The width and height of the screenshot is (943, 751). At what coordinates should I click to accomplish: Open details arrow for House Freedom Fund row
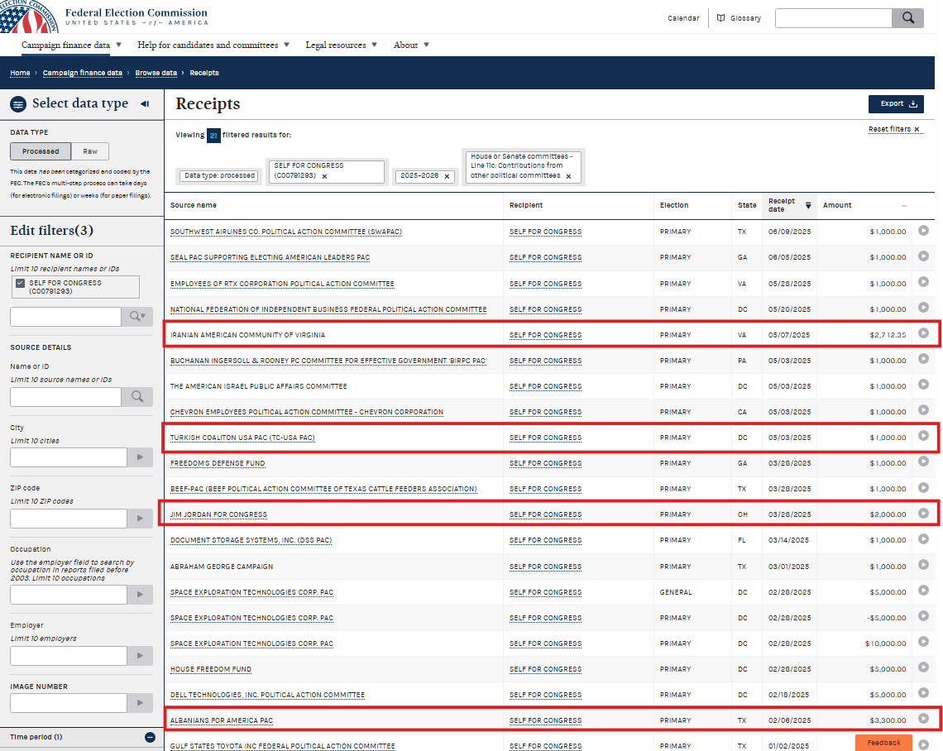point(923,667)
